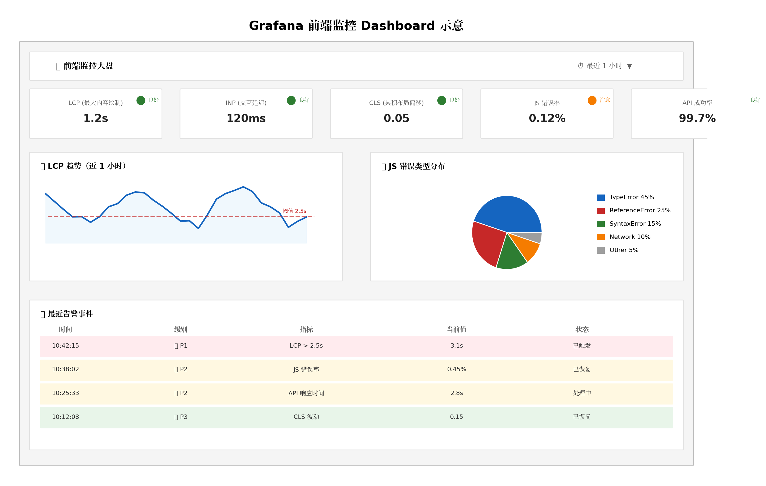Click the 3.1s current value cell
The height and width of the screenshot is (486, 766).
coord(457,346)
